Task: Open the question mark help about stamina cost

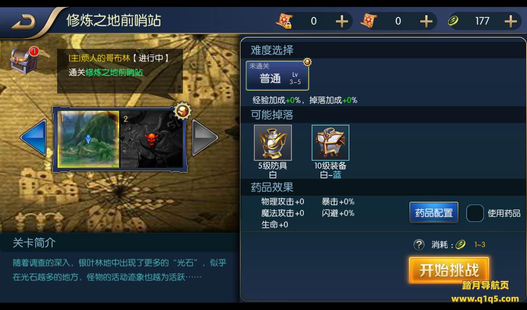Action: click(x=418, y=245)
